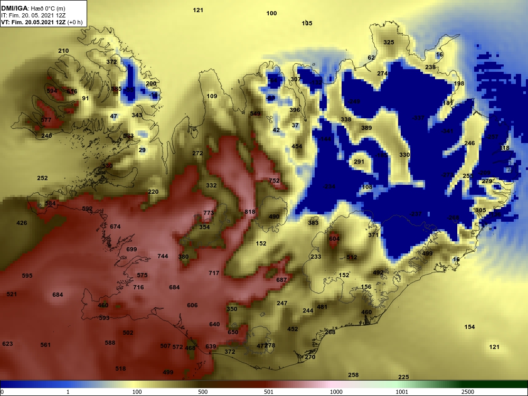The height and width of the screenshot is (396, 528).
Task: Click the map value '623'
Action: [7, 344]
